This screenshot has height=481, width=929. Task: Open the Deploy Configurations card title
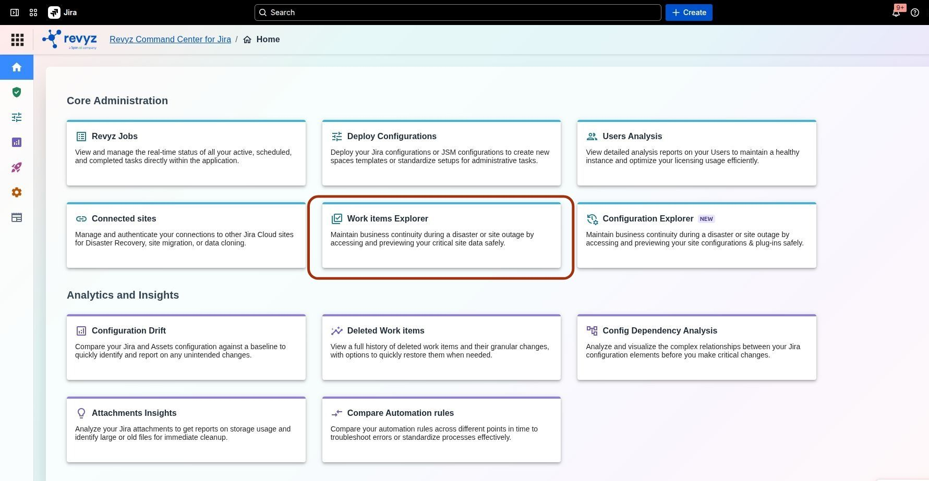(x=392, y=137)
